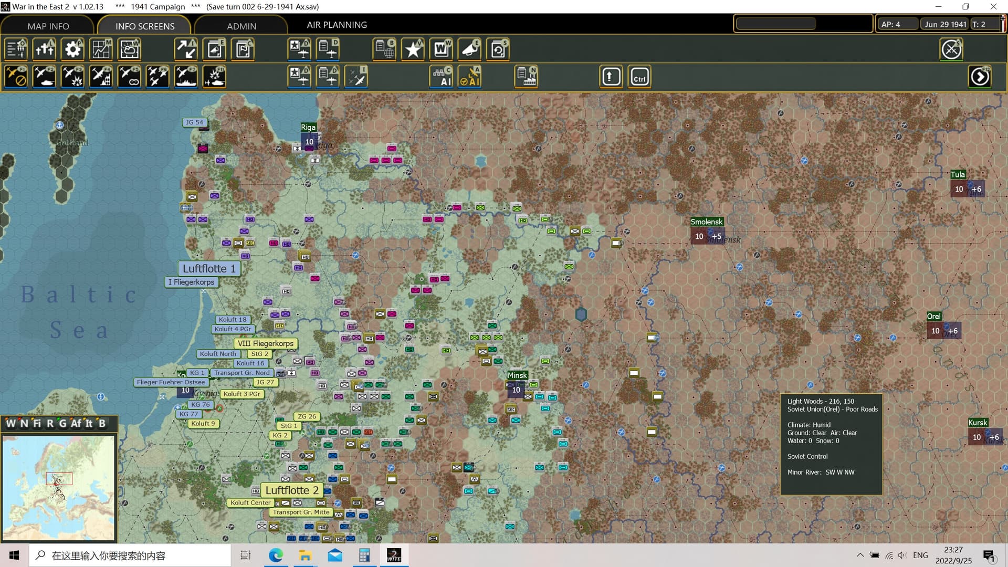Select the Luftflotte 1 air command label
The image size is (1008, 567).
coord(209,268)
